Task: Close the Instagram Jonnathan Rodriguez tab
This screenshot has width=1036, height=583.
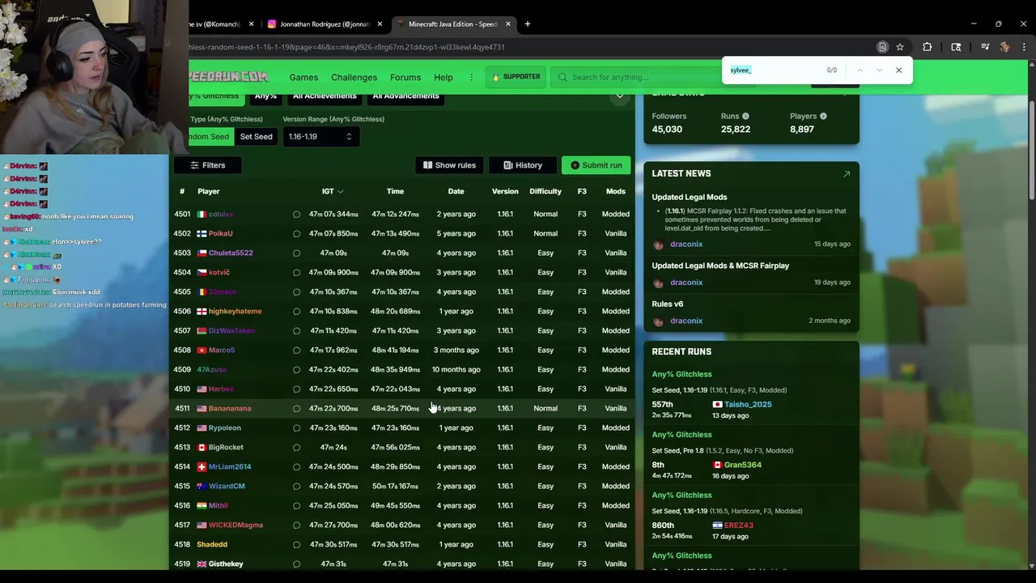Action: tap(380, 24)
